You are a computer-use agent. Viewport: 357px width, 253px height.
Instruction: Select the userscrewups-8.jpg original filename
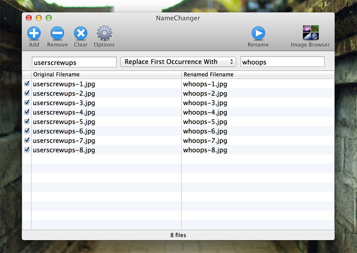[64, 150]
